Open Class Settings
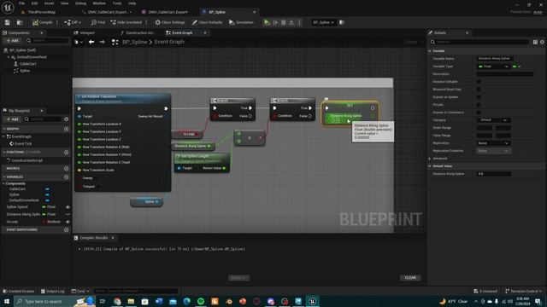Image resolution: width=547 pixels, height=307 pixels. 170,22
